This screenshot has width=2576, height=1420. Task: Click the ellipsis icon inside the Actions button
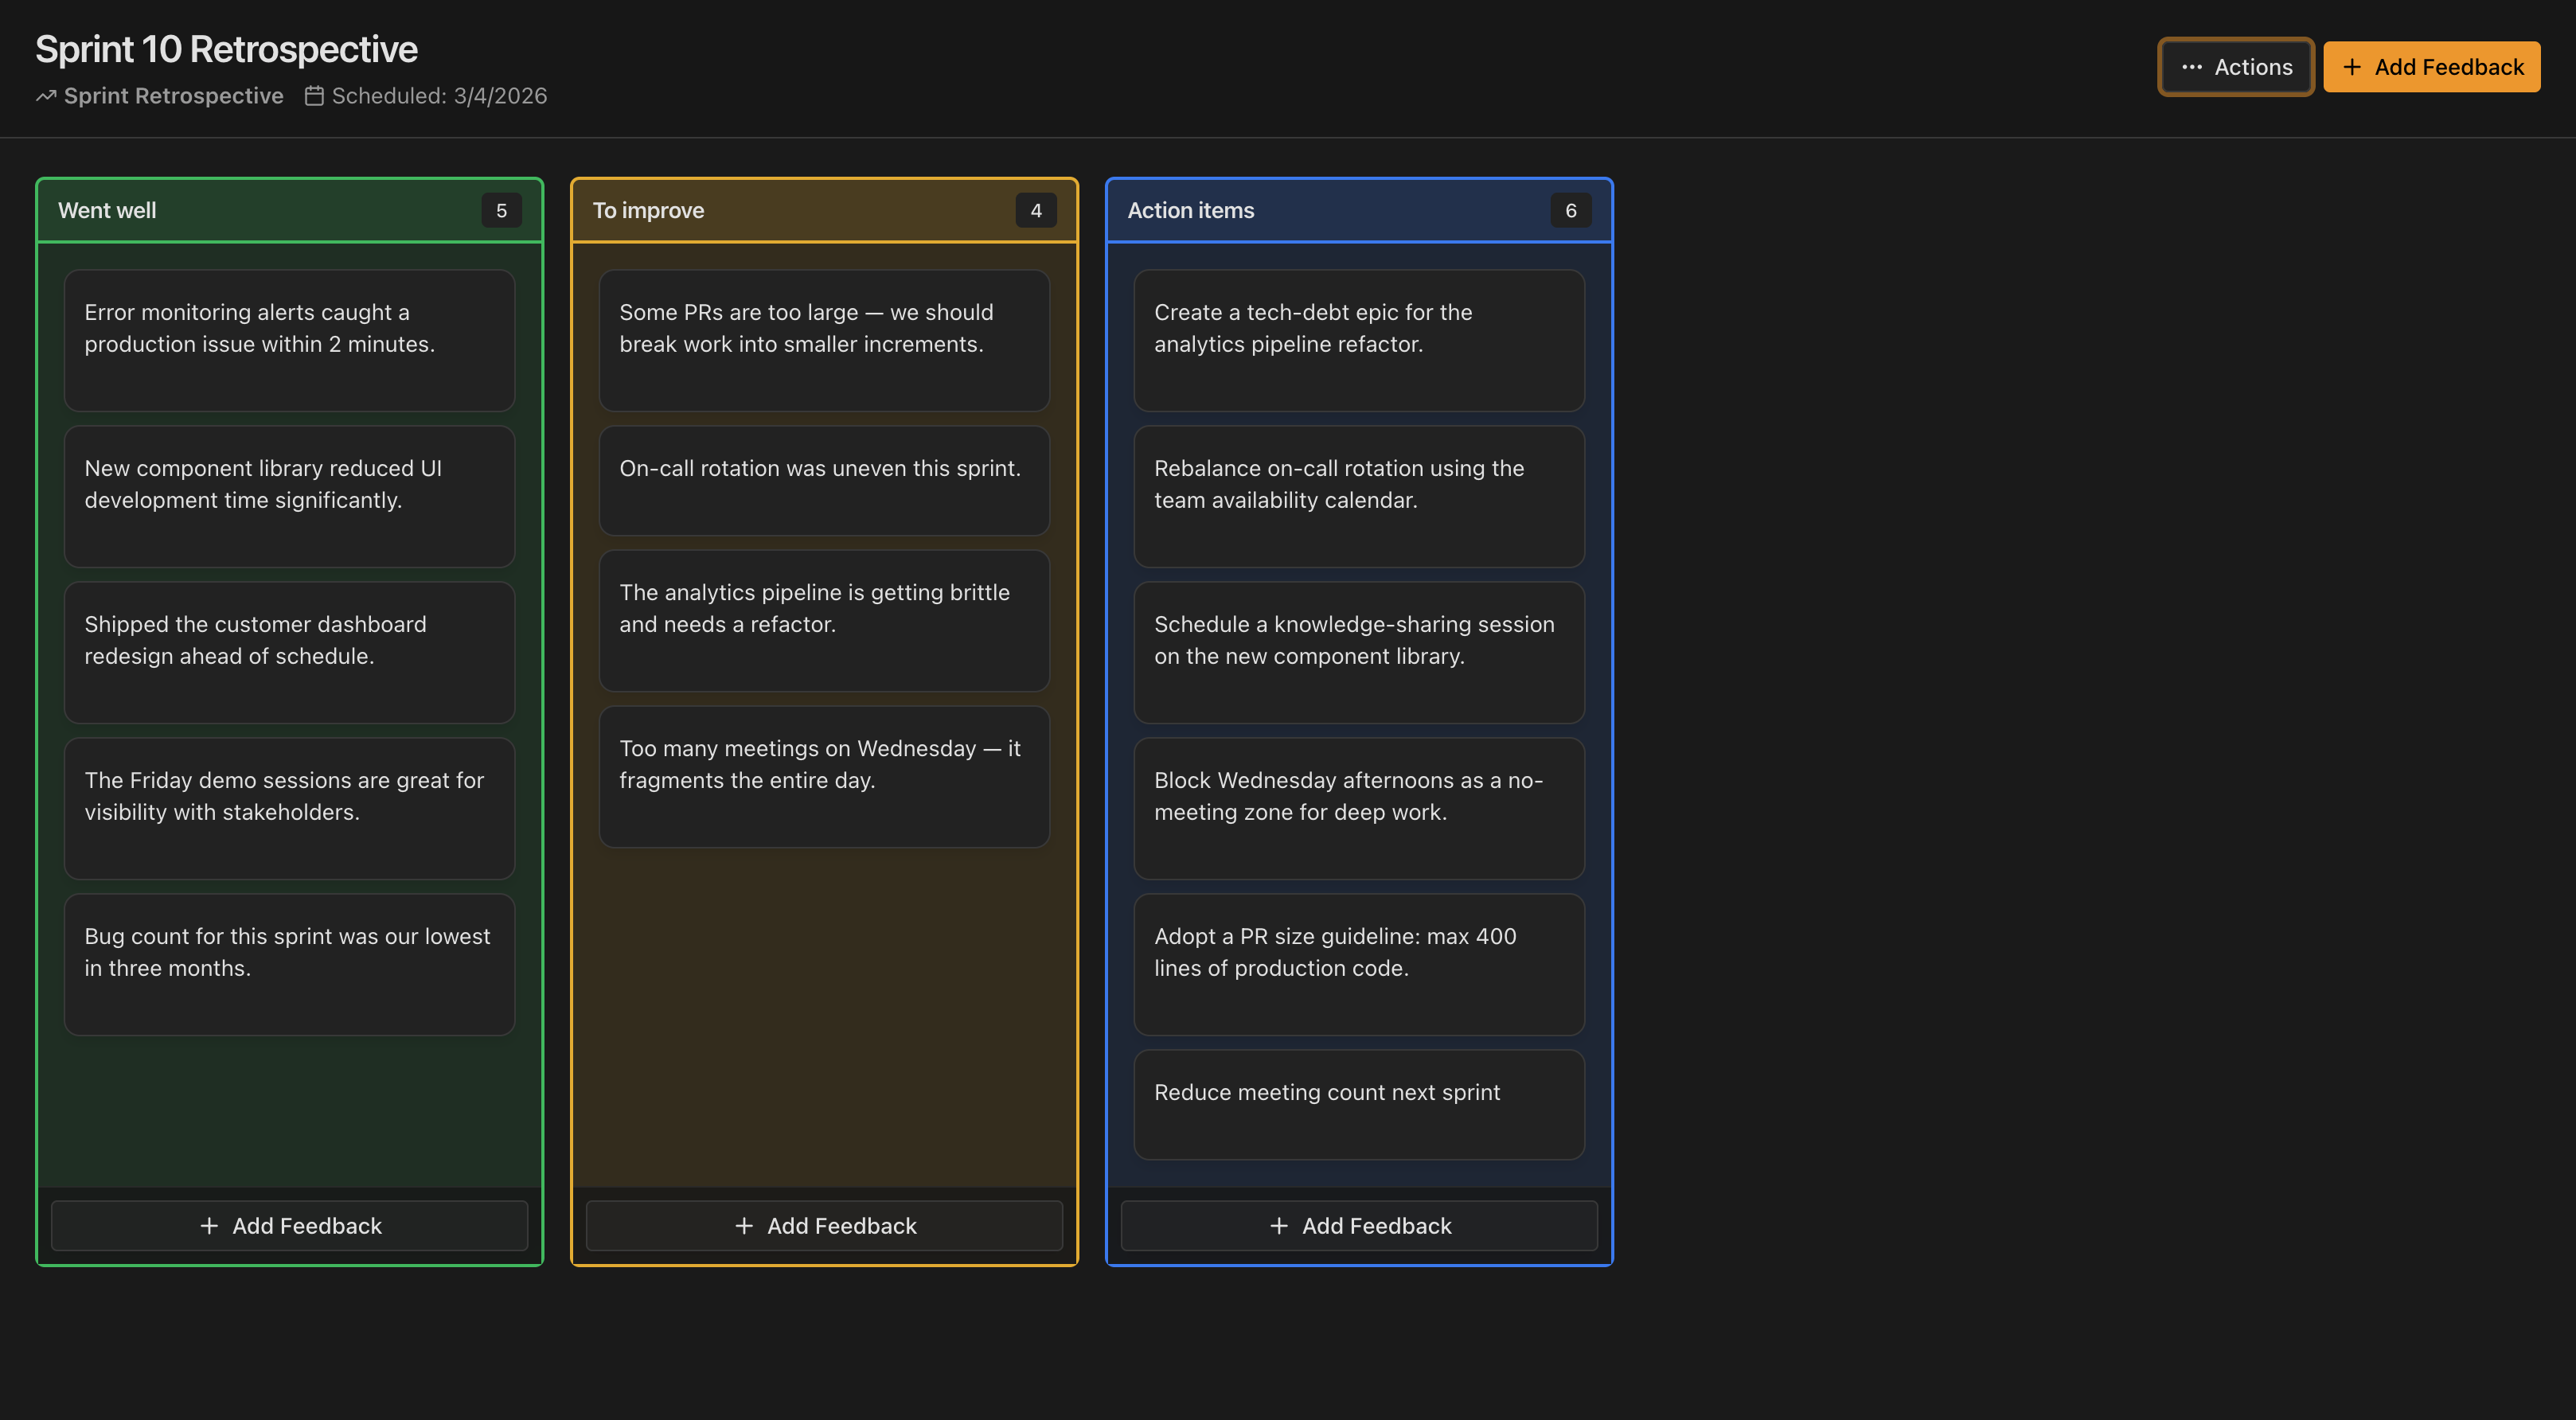(x=2192, y=67)
